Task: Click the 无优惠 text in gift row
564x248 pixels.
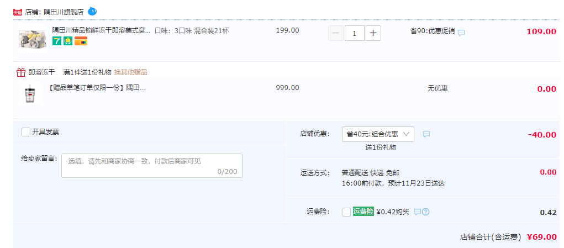Action: [x=438, y=88]
